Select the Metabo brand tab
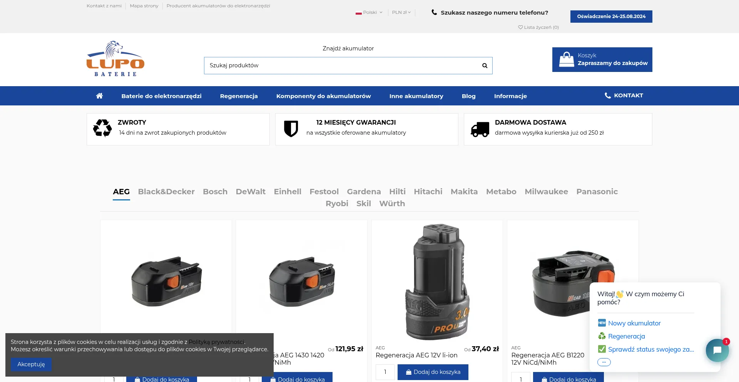The image size is (739, 382). 501,192
